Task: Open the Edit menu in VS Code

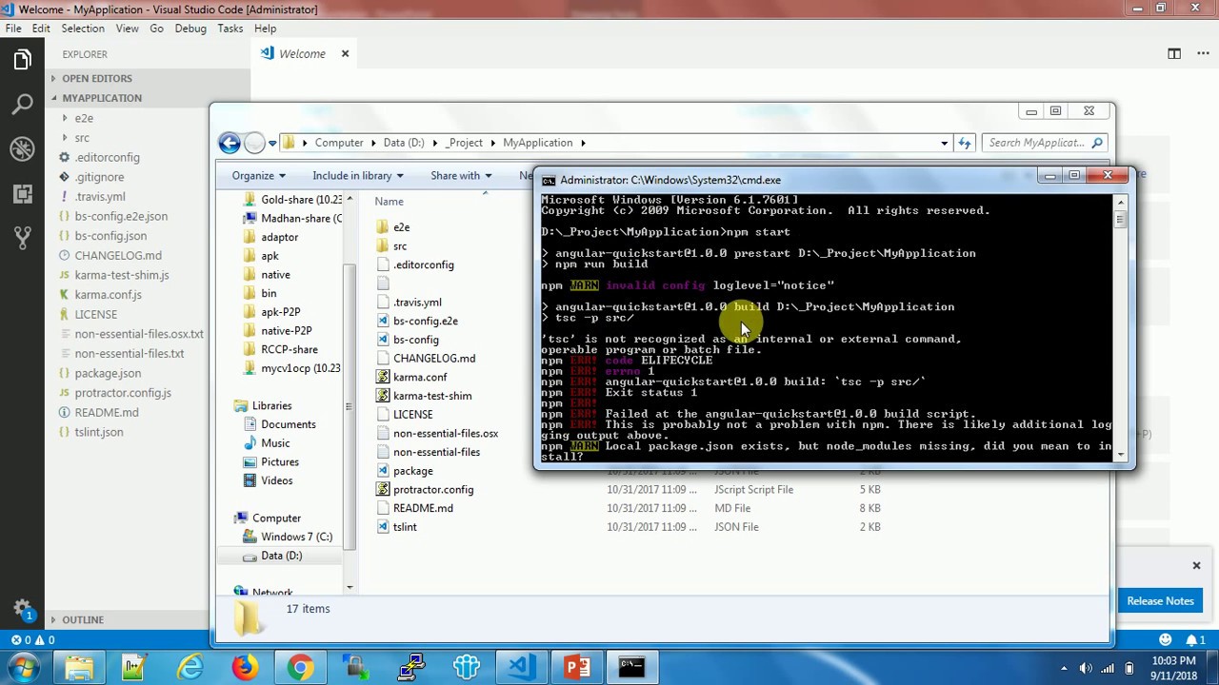Action: [41, 29]
